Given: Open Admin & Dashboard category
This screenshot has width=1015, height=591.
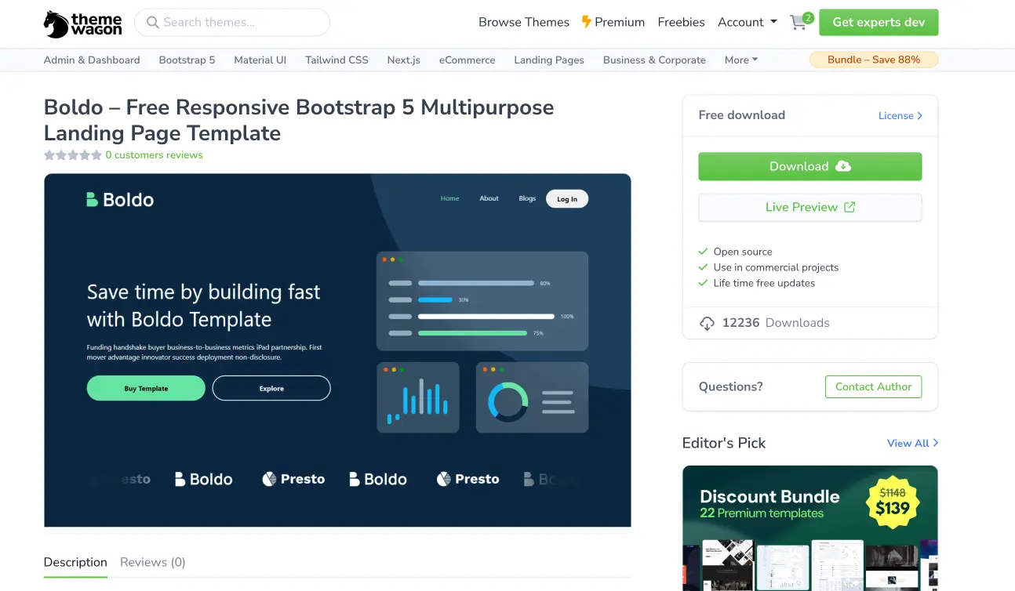Looking at the screenshot, I should coord(92,60).
